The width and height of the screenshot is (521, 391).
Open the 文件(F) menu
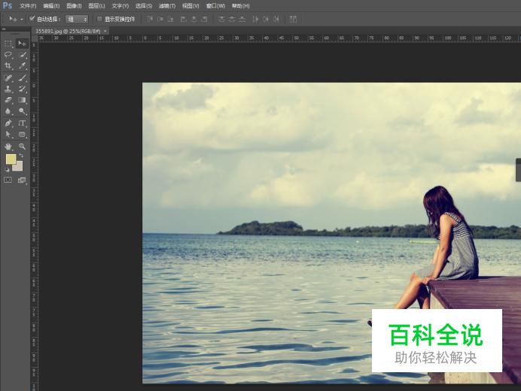click(28, 6)
